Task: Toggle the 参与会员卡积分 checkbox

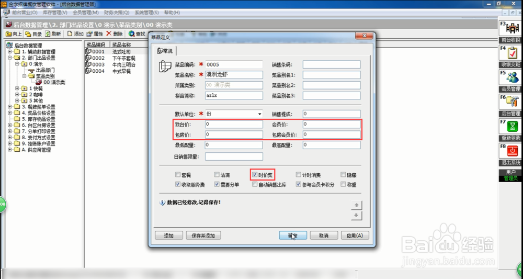Action: pos(299,184)
